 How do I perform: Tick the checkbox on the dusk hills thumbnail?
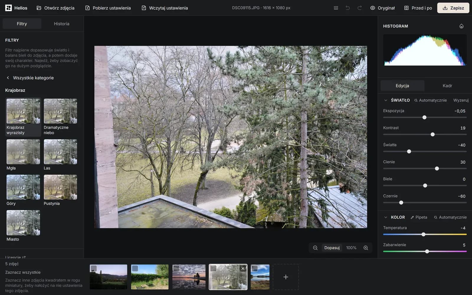[94, 268]
